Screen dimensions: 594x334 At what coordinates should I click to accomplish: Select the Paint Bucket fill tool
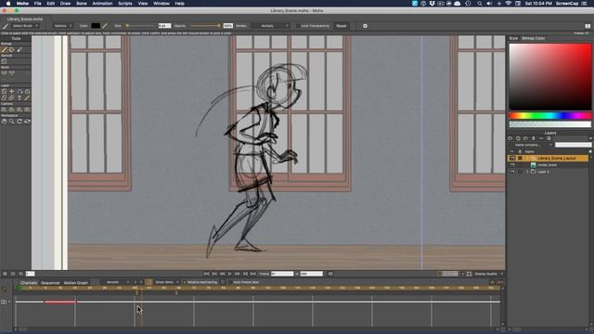point(12,49)
